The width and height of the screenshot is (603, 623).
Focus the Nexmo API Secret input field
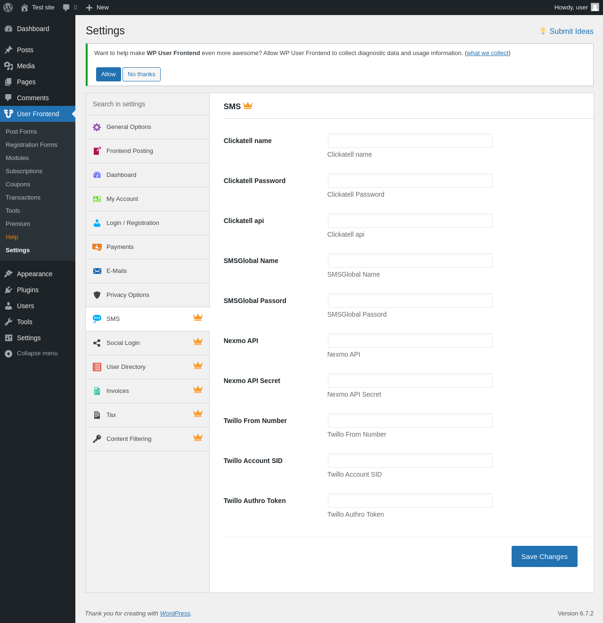(x=410, y=381)
